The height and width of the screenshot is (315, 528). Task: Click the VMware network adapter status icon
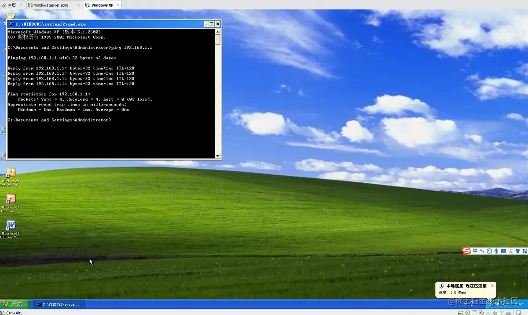click(481, 313)
